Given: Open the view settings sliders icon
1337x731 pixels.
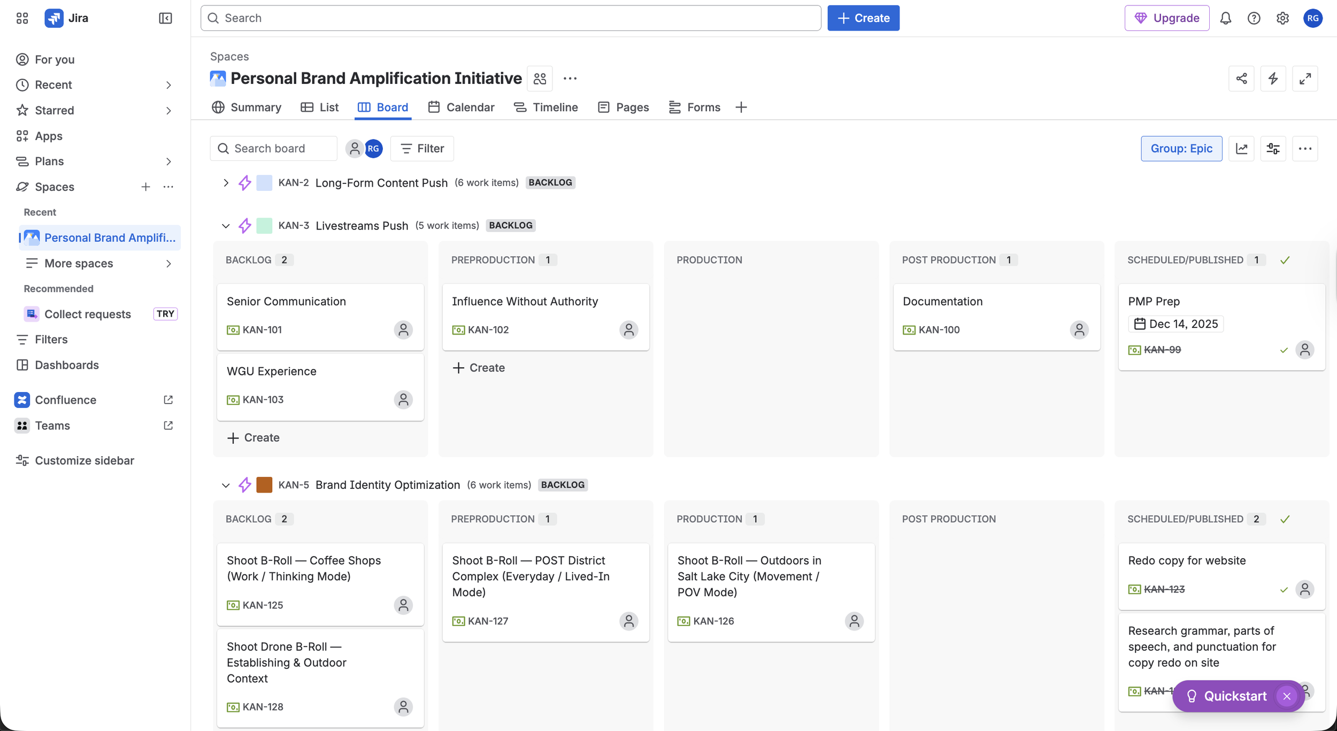Looking at the screenshot, I should (x=1273, y=148).
